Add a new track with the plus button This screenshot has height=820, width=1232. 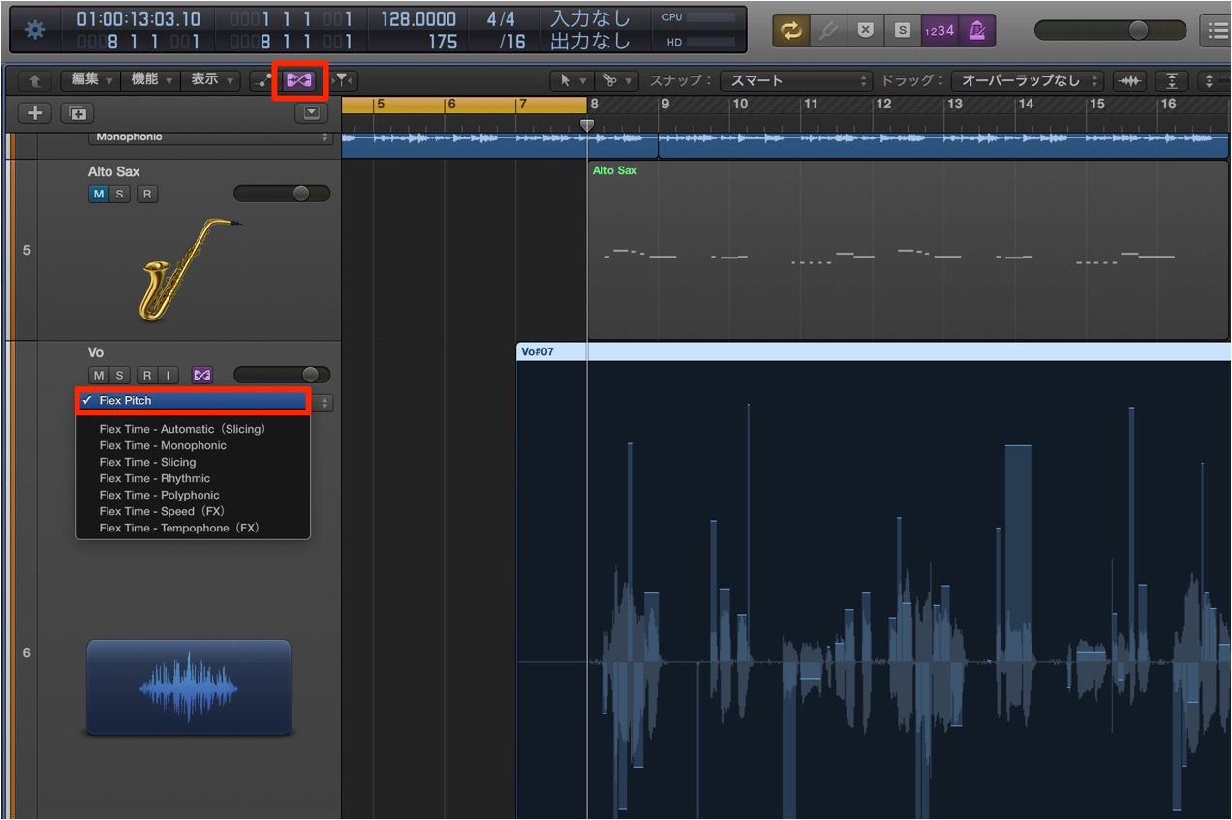coord(36,113)
